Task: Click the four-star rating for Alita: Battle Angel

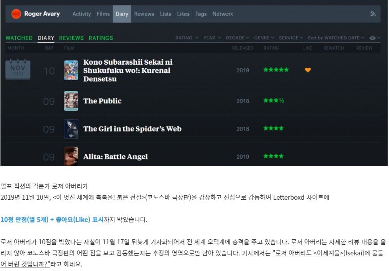Action: point(273,156)
